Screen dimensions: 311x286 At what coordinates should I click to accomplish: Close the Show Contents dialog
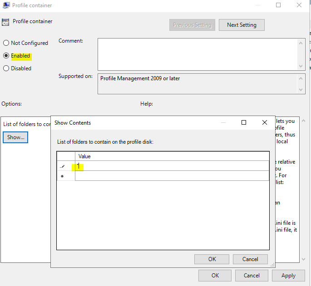[265, 122]
